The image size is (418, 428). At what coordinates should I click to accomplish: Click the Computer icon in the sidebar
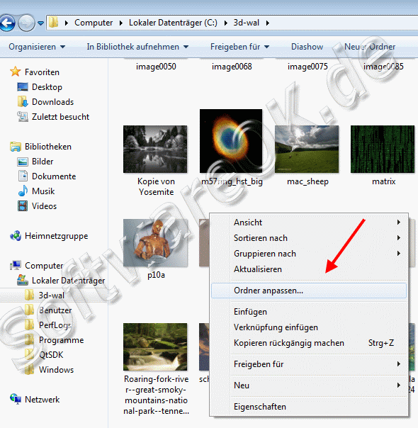(16, 265)
